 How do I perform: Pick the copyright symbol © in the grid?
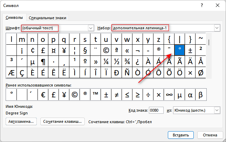coord(106,50)
